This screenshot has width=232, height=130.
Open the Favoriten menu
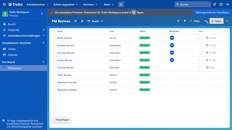(x=90, y=4)
